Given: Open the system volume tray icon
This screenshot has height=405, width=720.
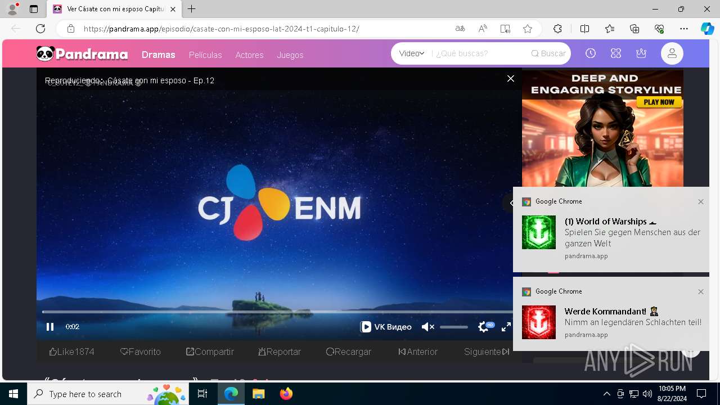Looking at the screenshot, I should [647, 394].
